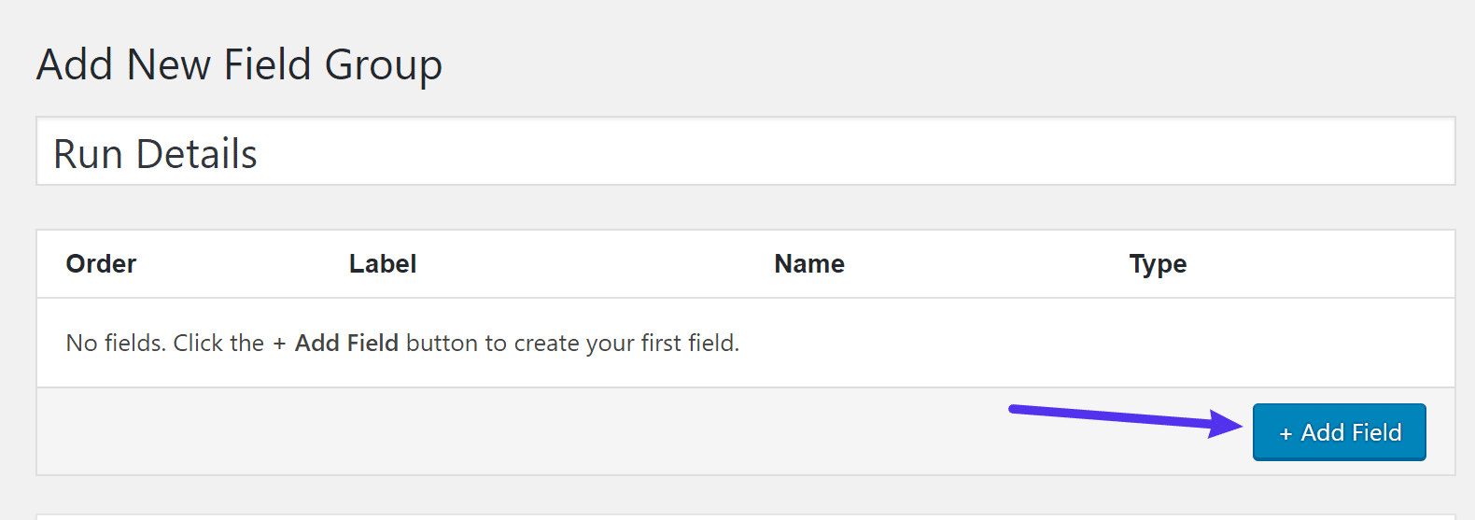The height and width of the screenshot is (520, 1475).
Task: Click the blue + Add Field button
Action: tap(1339, 432)
